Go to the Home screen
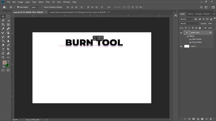The height and width of the screenshot is (121, 216). (x=4, y=7)
